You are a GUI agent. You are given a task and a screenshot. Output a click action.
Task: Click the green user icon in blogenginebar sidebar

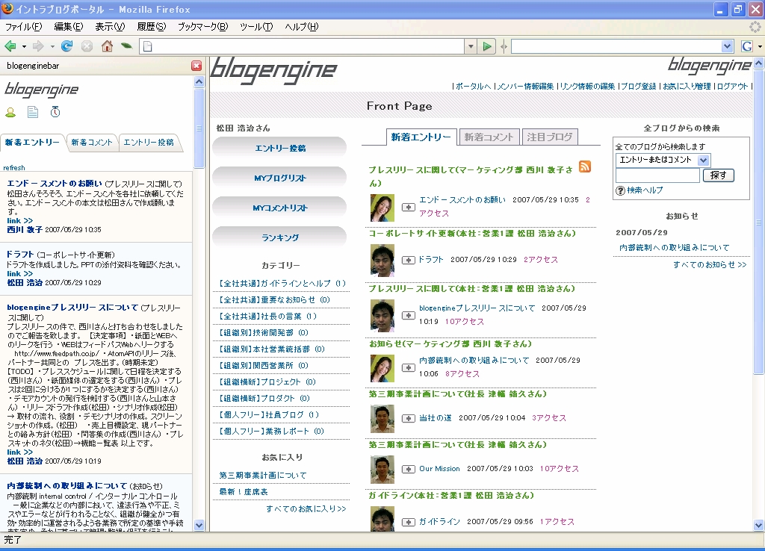pyautogui.click(x=10, y=113)
